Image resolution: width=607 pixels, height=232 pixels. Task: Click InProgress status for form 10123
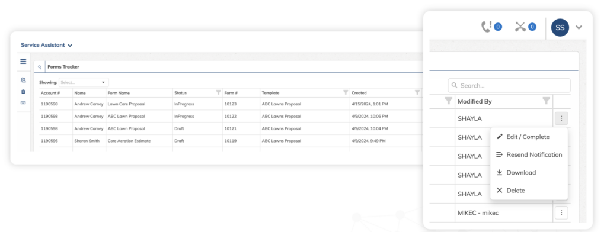coord(184,104)
